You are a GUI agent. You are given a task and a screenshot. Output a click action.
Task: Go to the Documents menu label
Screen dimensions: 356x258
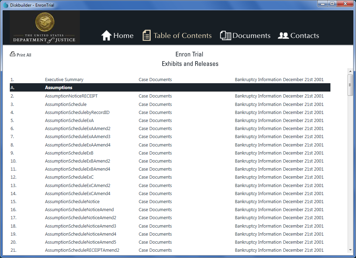(x=251, y=36)
